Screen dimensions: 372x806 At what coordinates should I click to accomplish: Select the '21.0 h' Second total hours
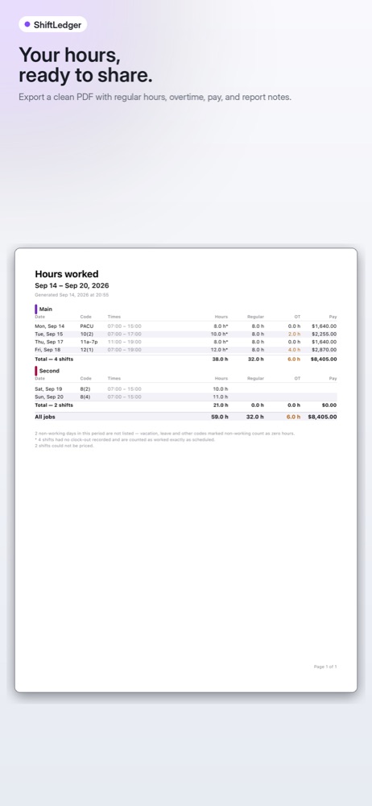220,405
